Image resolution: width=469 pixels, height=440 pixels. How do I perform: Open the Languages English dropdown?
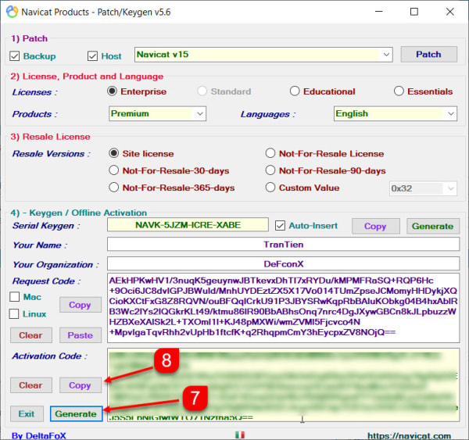click(396, 113)
